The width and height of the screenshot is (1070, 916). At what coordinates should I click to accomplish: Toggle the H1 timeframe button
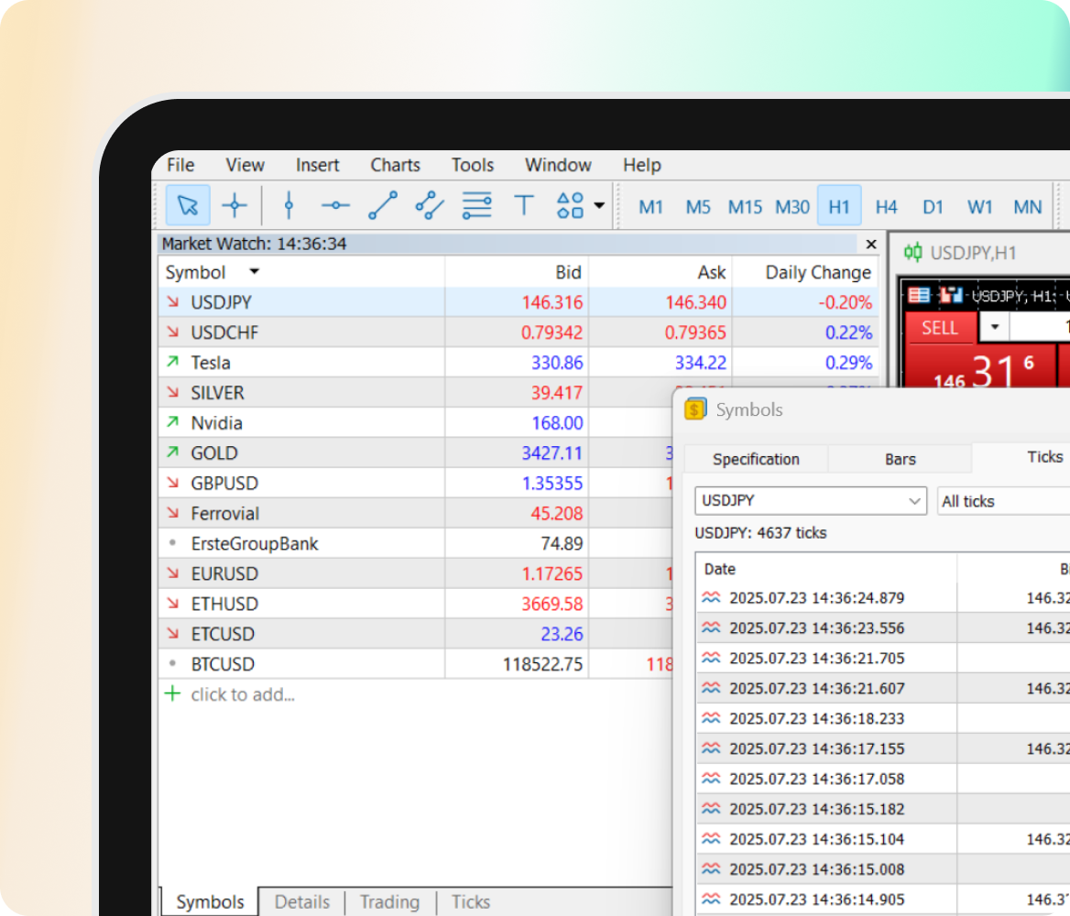[x=838, y=207]
